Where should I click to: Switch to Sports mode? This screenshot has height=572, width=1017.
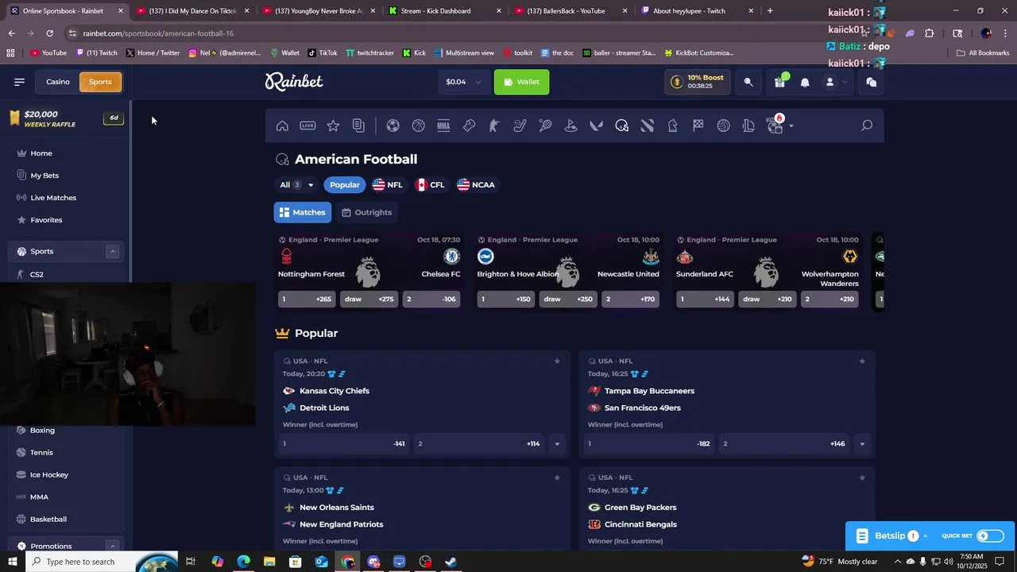[x=100, y=82]
